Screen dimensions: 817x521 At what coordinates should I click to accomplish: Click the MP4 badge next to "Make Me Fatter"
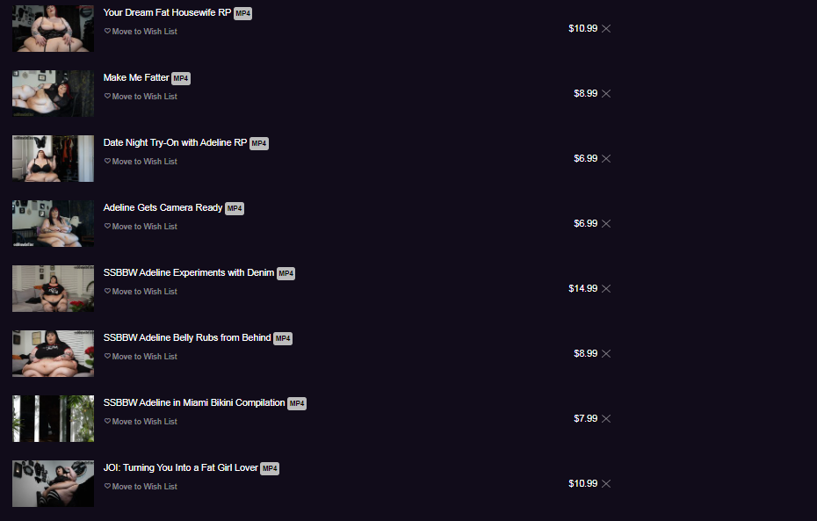pos(181,78)
